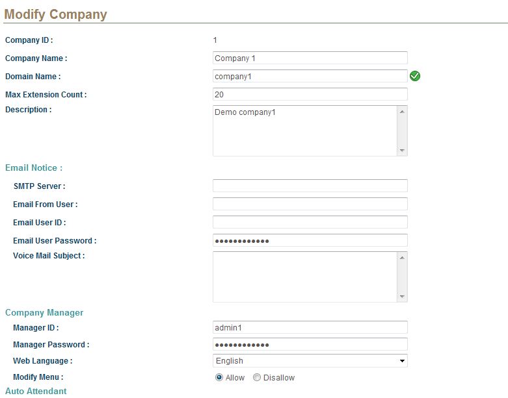Focus the Email User Password field

(x=310, y=240)
